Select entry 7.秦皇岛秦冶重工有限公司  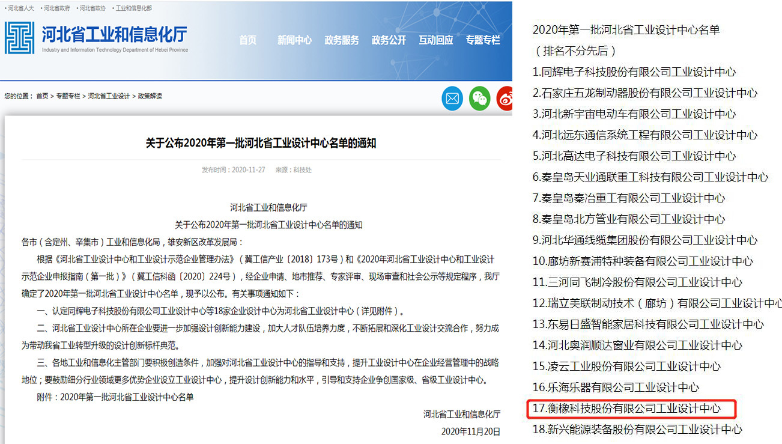pos(629,198)
